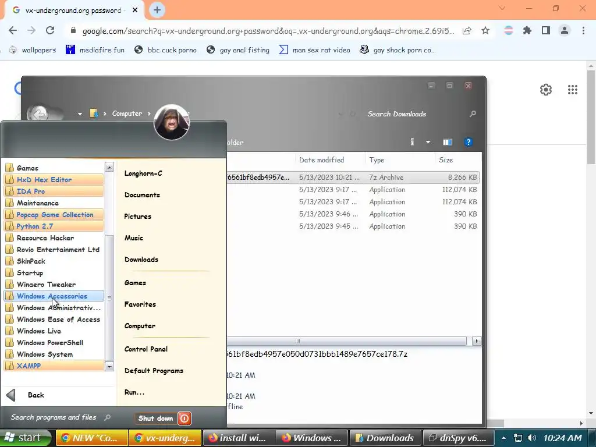Click Computer in Explorer breadcrumb
The width and height of the screenshot is (596, 447).
[x=127, y=113]
